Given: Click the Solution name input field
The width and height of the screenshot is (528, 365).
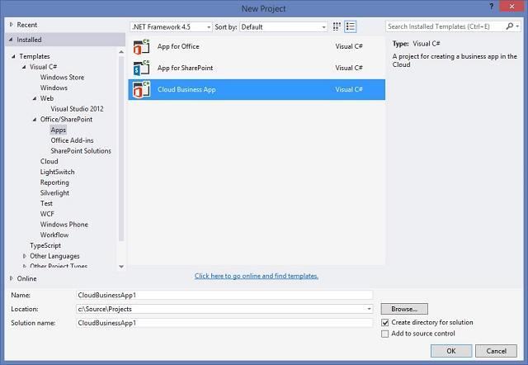Looking at the screenshot, I should [224, 323].
